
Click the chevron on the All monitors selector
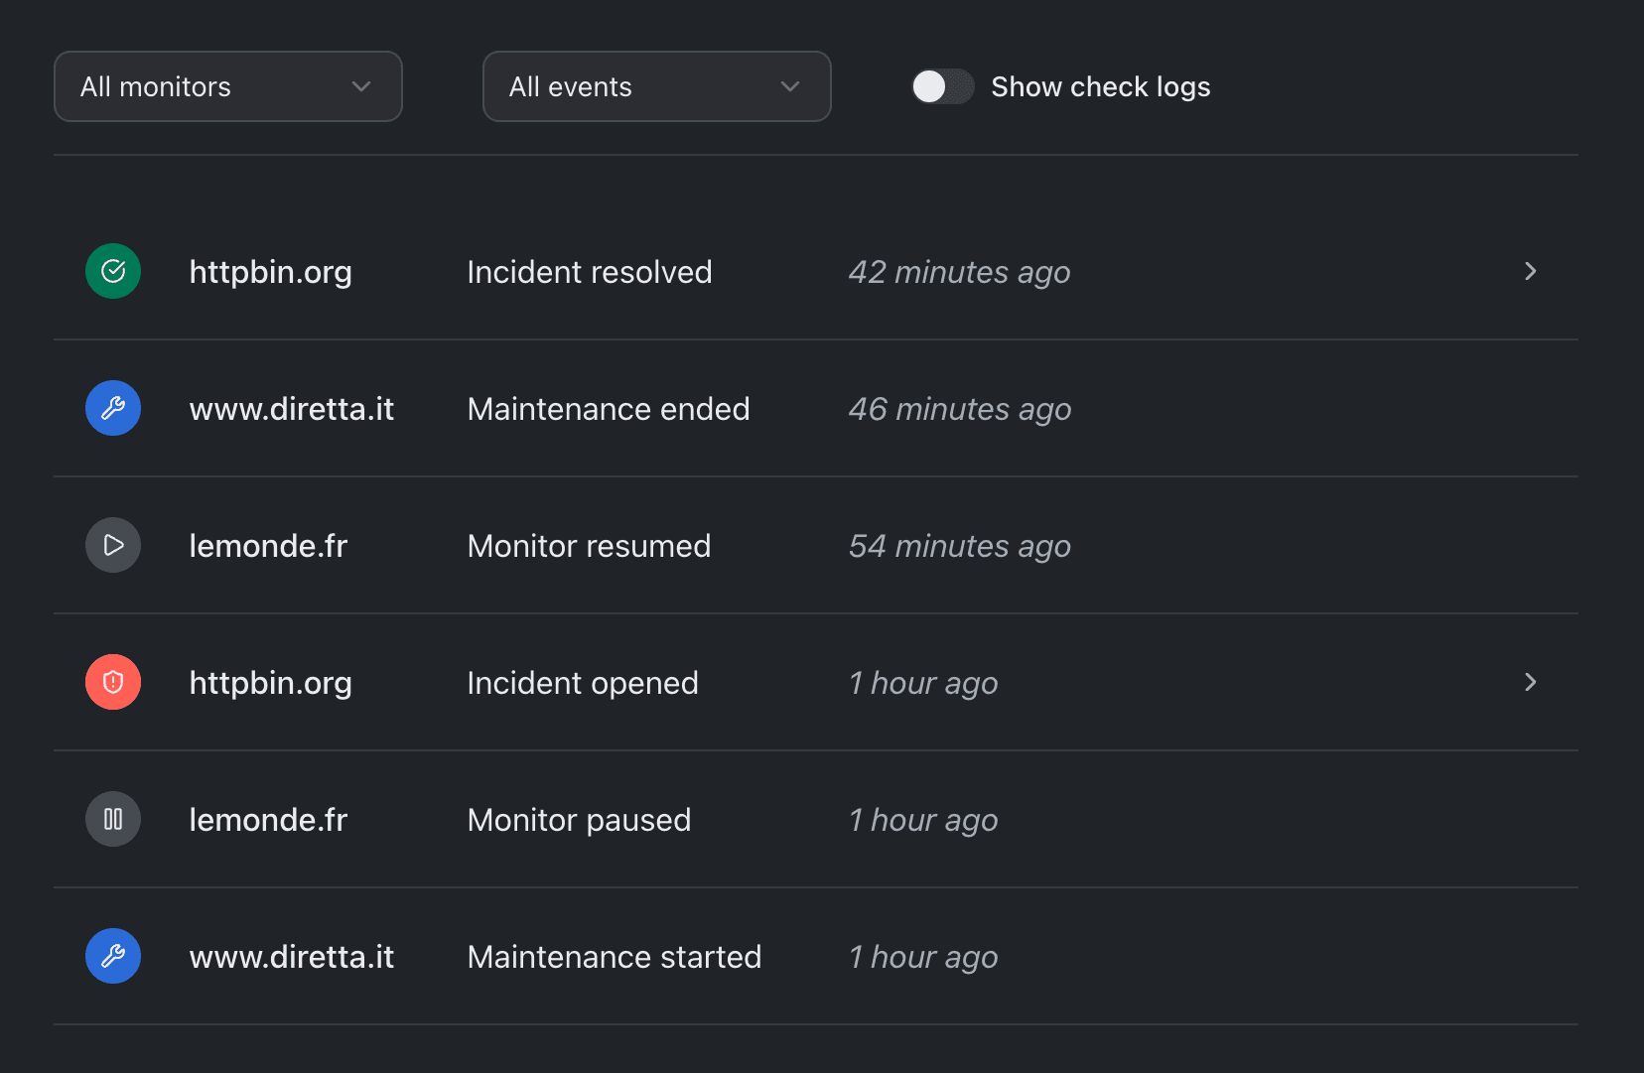(x=360, y=86)
